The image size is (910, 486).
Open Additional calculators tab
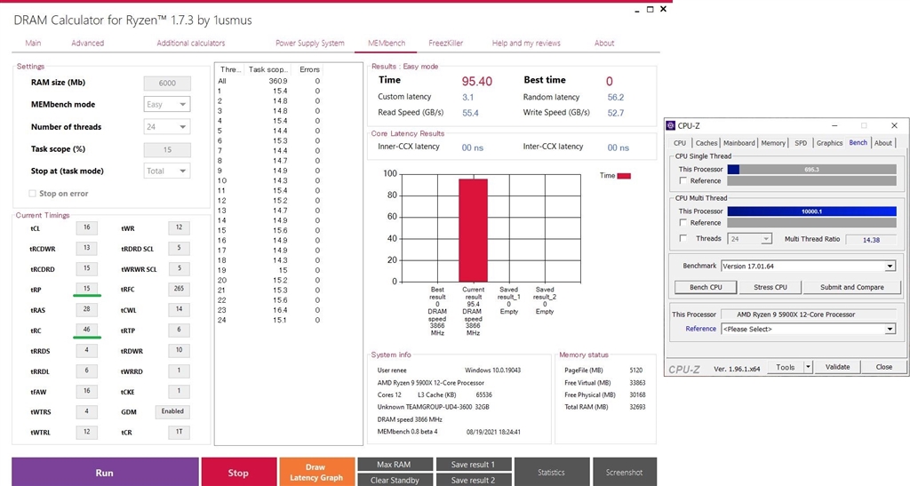click(190, 43)
